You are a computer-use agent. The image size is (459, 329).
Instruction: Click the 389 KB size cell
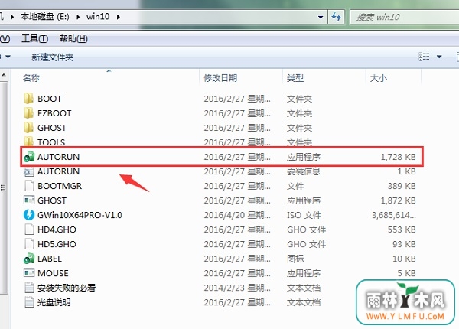click(x=402, y=186)
